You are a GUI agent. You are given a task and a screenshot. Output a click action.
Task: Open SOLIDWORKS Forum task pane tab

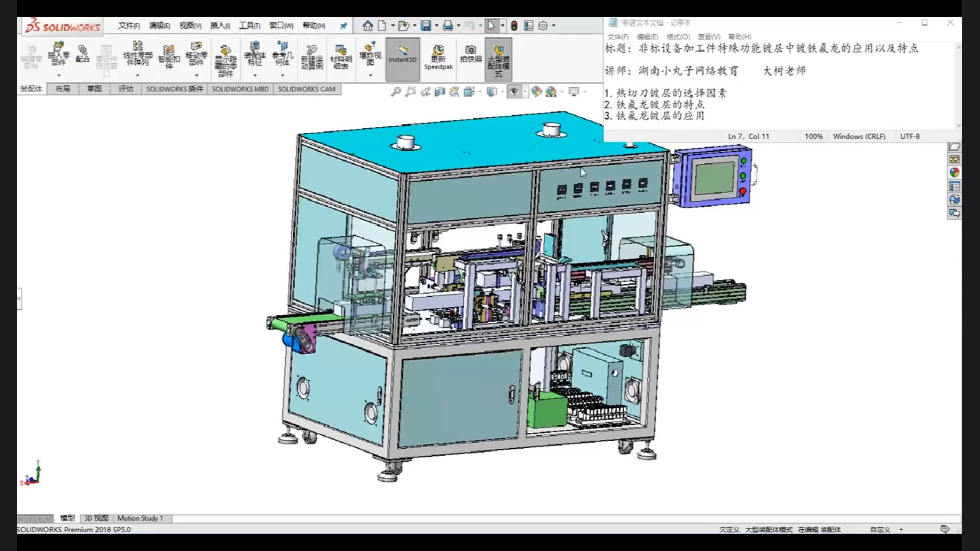coord(954,213)
